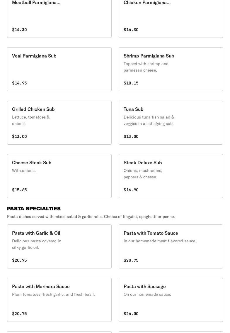Image resolution: width=230 pixels, height=333 pixels.
Task: Click the Pasta Specialties section heading
Action: pyautogui.click(x=34, y=209)
